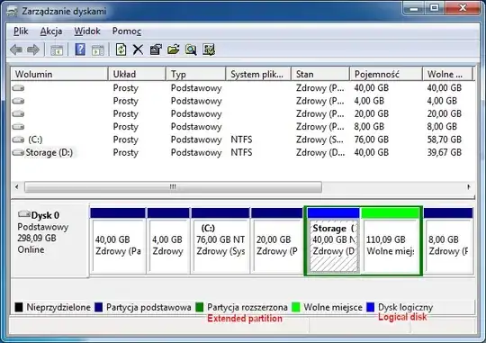Image resolution: width=486 pixels, height=343 pixels.
Task: Sort by the Stan column header
Action: [320, 74]
